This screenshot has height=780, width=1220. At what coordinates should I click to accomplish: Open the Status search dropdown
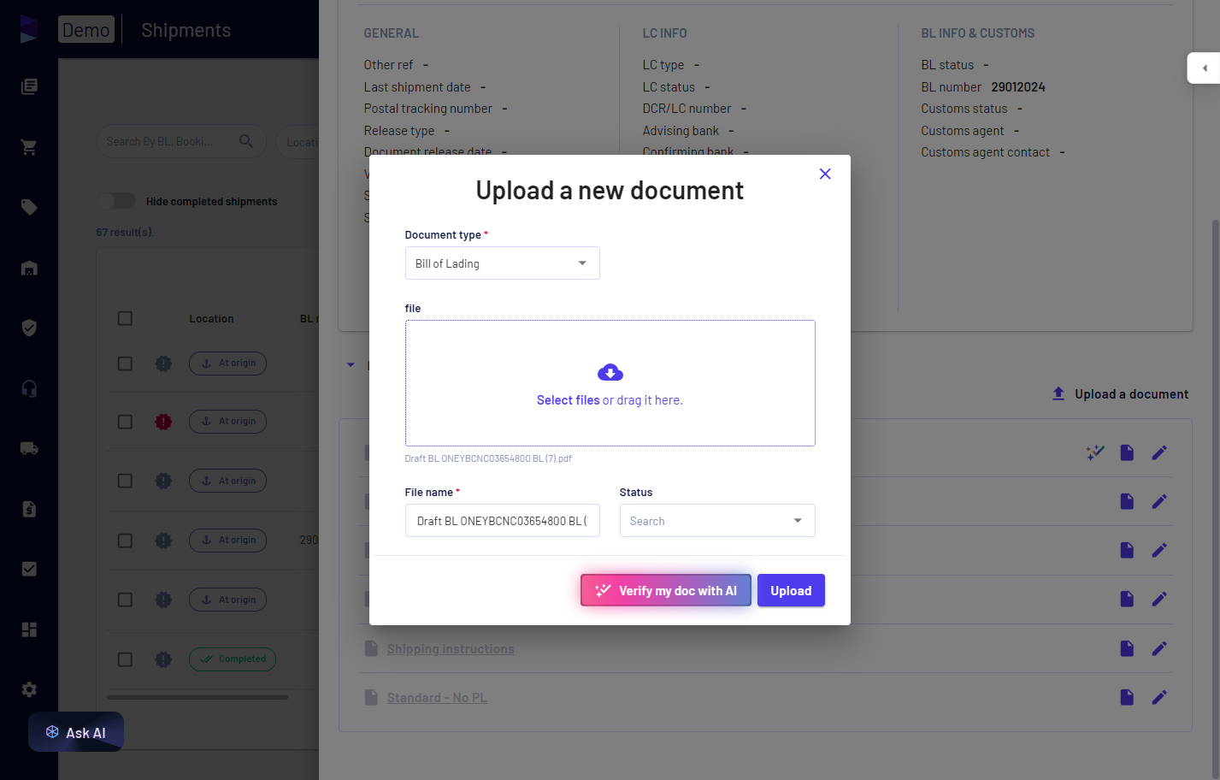[717, 521]
